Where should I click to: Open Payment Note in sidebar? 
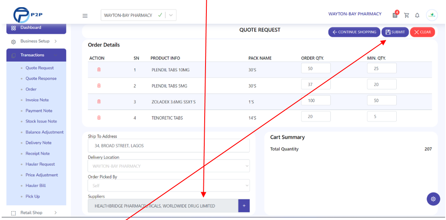(39, 111)
